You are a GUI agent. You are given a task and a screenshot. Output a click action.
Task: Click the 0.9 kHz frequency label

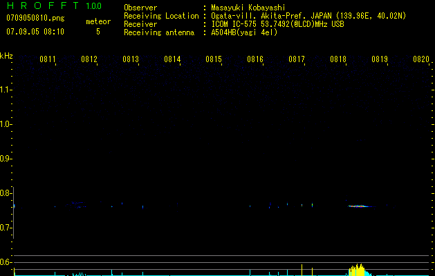pyautogui.click(x=6, y=159)
